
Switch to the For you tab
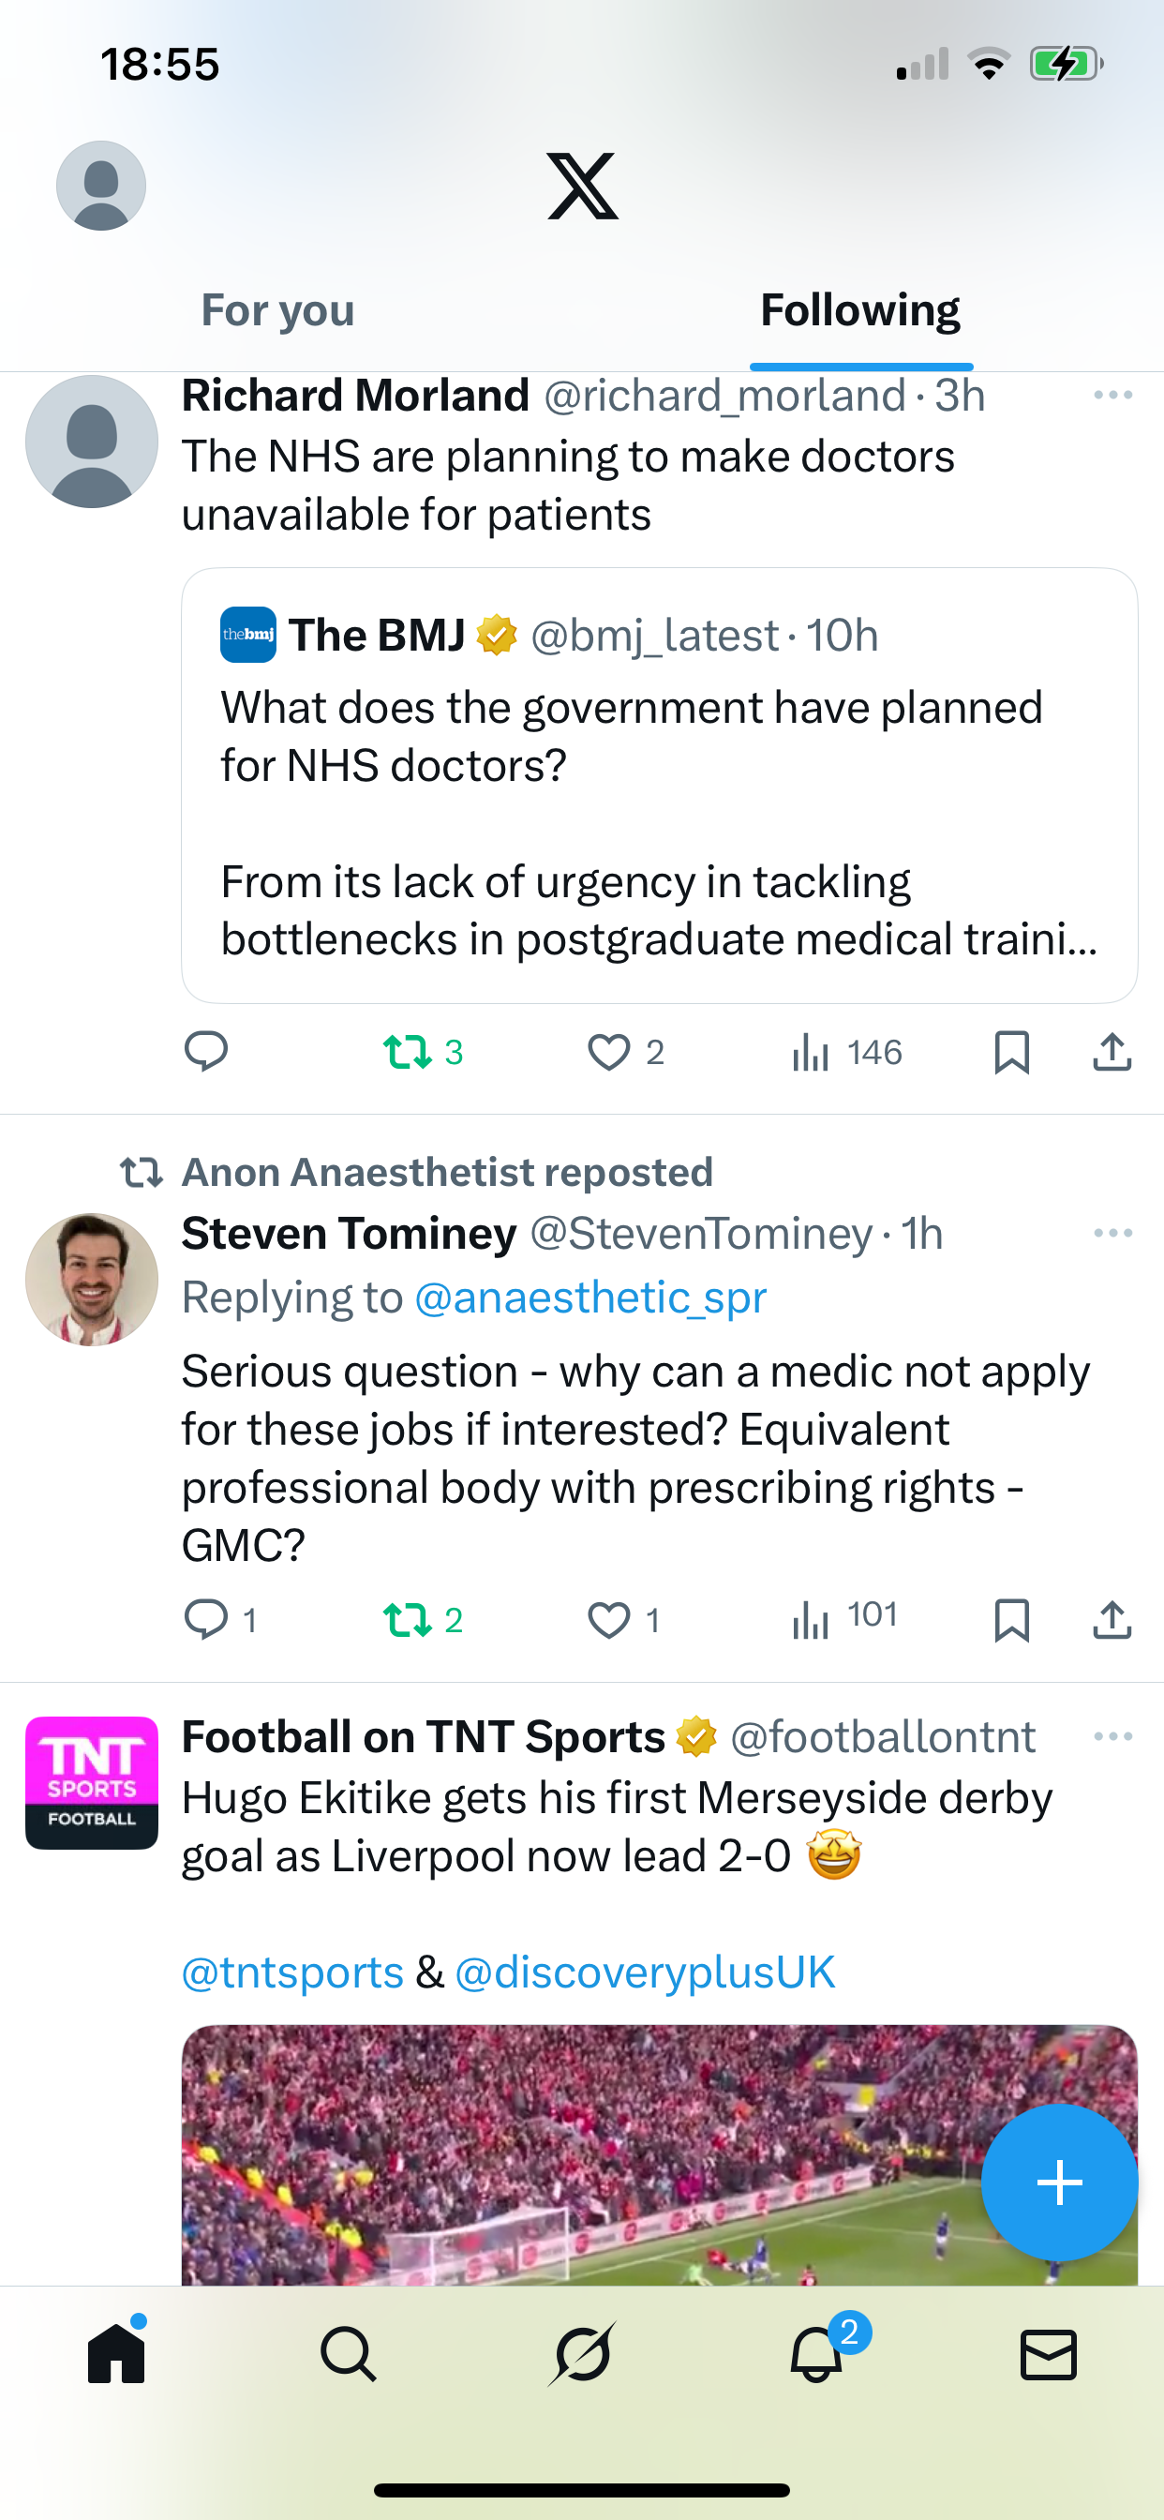[x=277, y=311]
